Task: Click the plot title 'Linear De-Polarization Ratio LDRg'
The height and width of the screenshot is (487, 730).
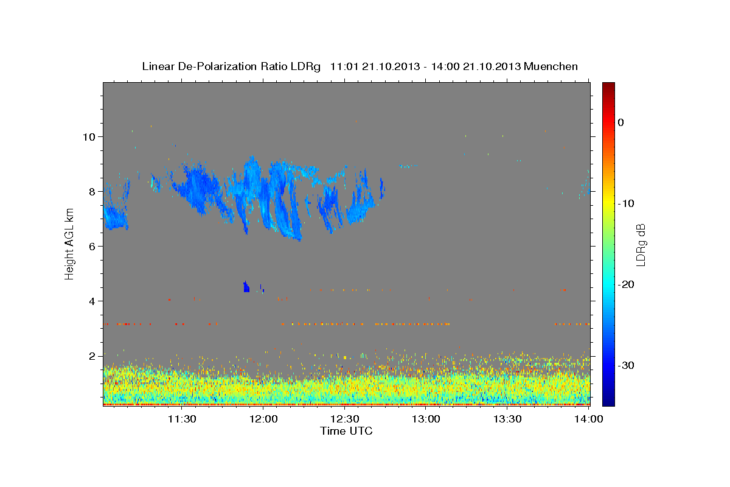Action: [231, 66]
